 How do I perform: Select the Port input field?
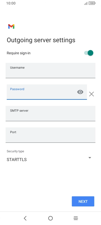50,135
